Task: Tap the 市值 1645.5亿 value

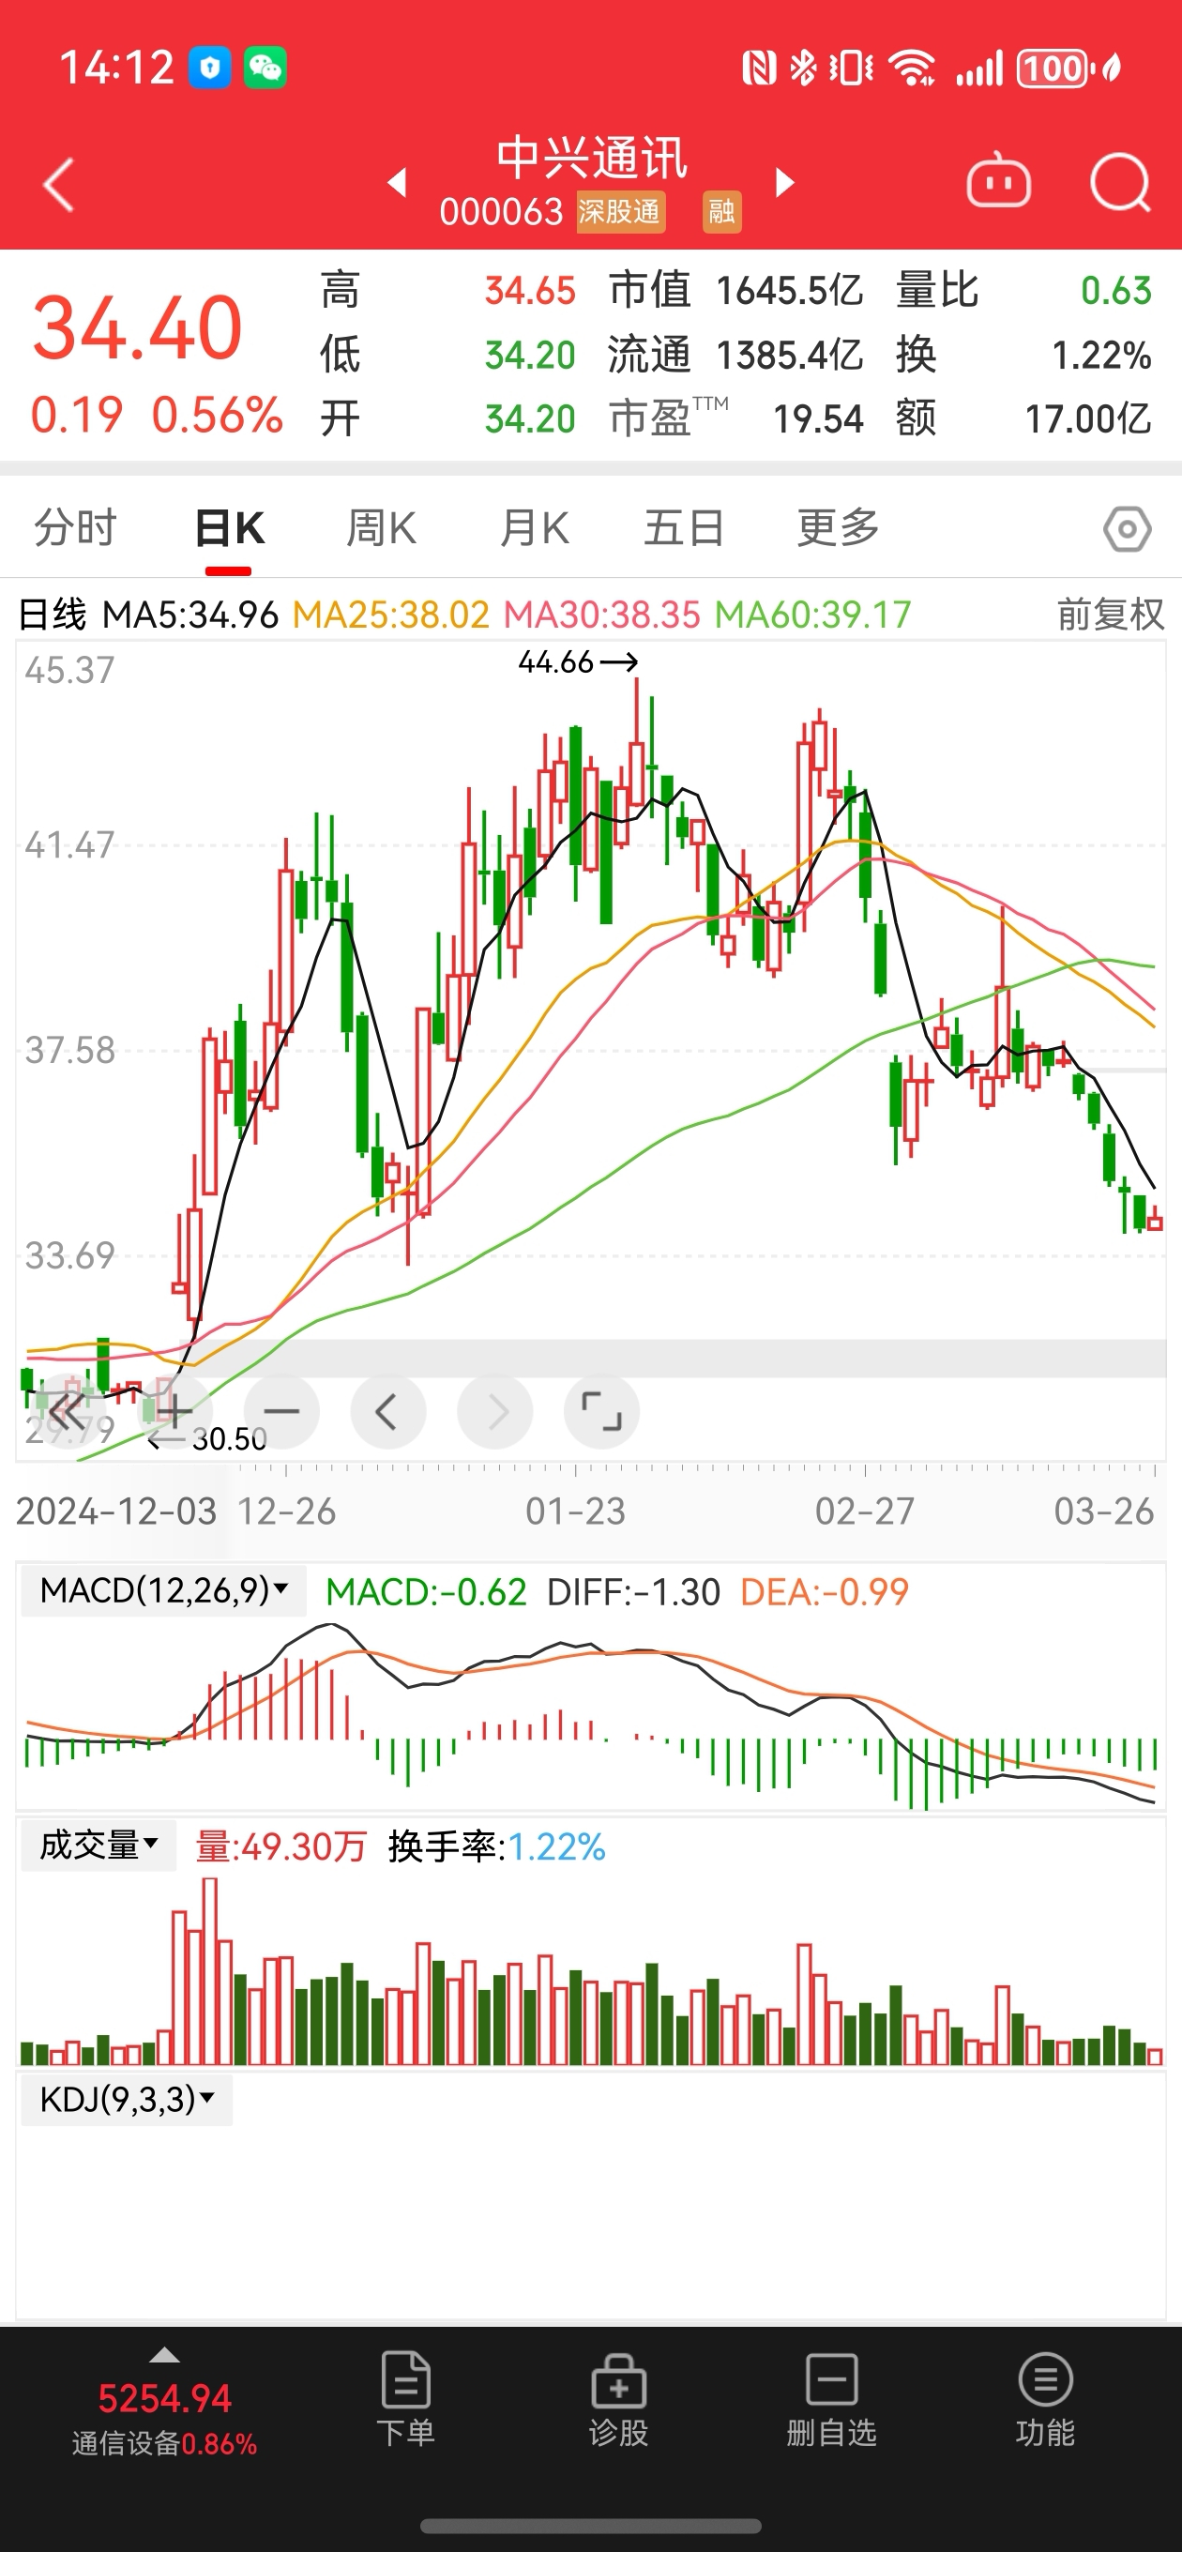Action: click(790, 290)
